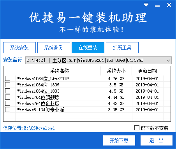Click the 开始下载 button
176x149 pixels.
[119, 140]
